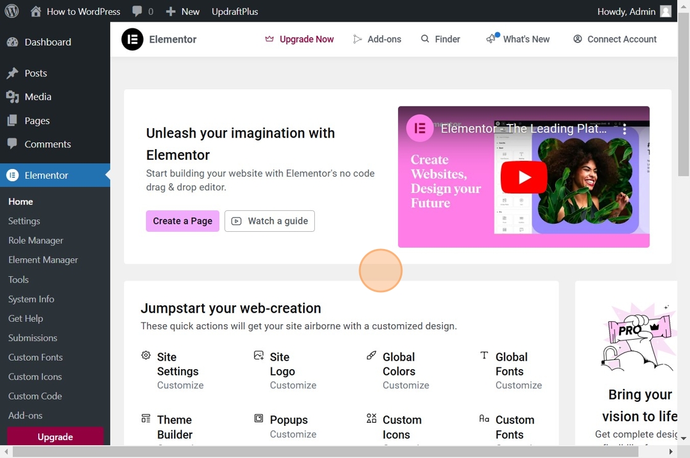Click the crown icon beside Upgrade Now
Screen dimensions: 690x458
(269, 39)
